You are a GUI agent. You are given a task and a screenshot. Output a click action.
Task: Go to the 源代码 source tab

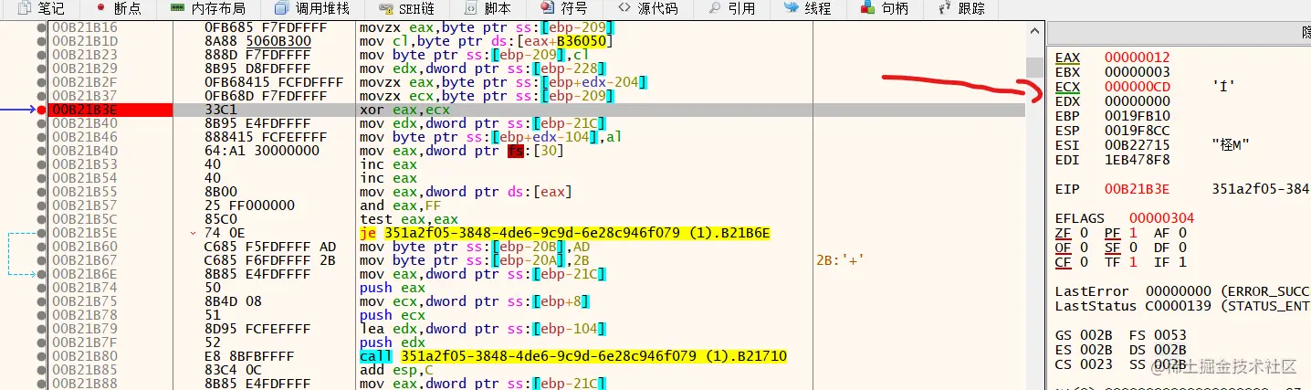647,8
